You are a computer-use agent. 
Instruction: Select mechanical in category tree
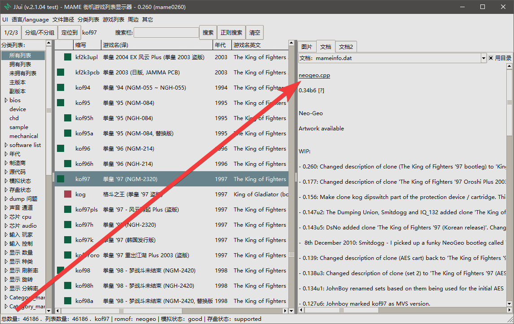click(24, 136)
